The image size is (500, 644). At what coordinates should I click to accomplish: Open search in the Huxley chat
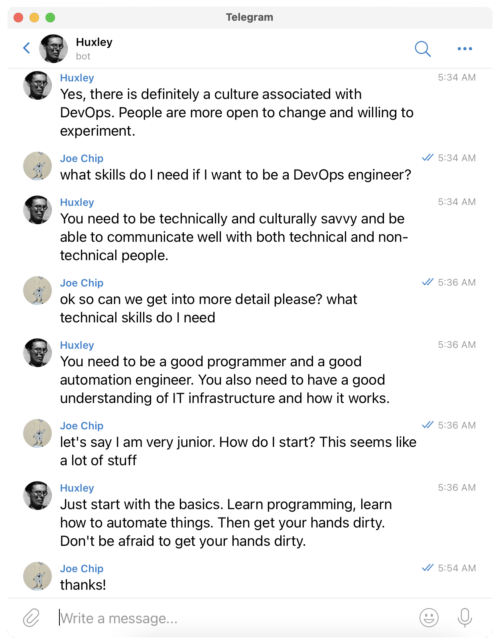pyautogui.click(x=423, y=49)
